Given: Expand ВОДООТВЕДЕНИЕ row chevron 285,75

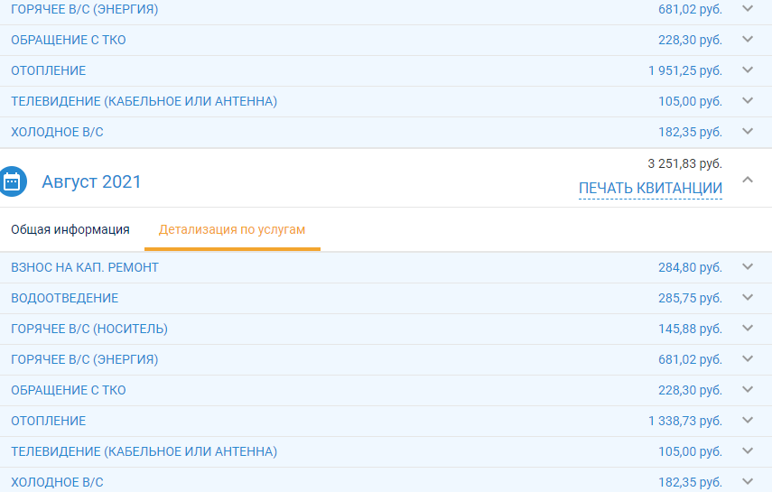Looking at the screenshot, I should click(748, 298).
